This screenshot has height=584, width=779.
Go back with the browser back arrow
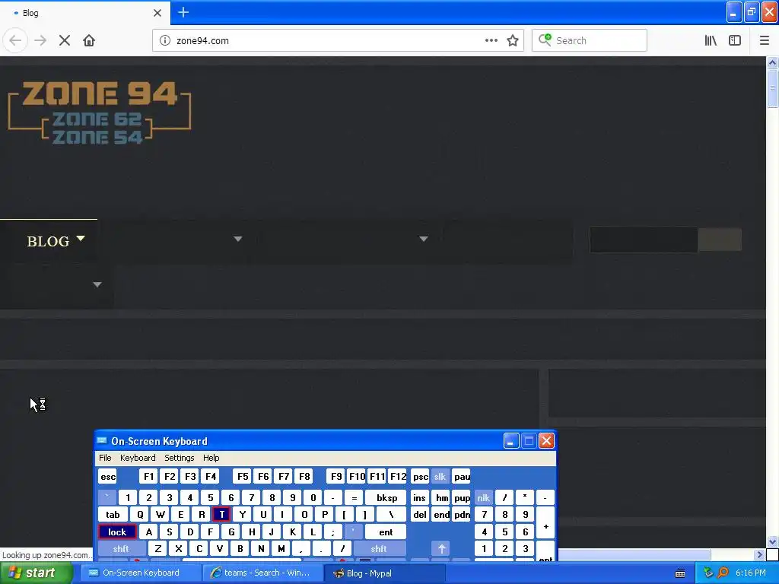click(x=15, y=40)
